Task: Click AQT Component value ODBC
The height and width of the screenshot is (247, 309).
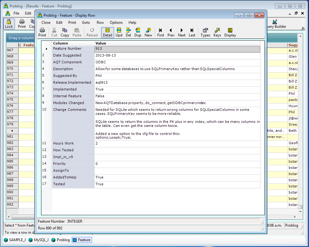Action: tap(177, 62)
